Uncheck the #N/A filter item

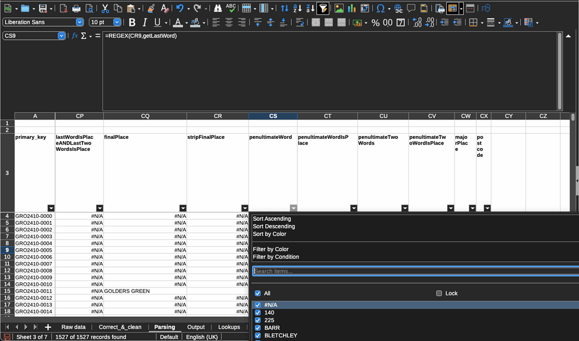[x=257, y=305]
